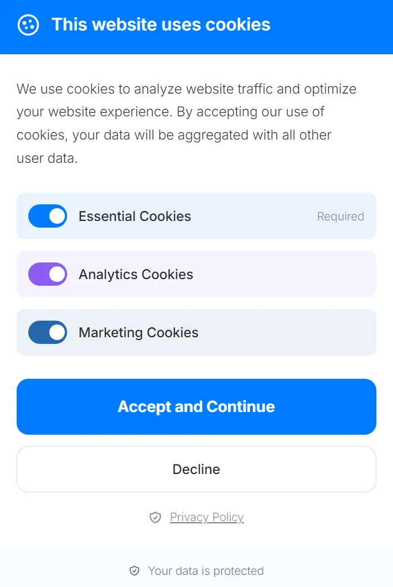393x587 pixels.
Task: Click the shield icon beside Privacy Policy
Action: [155, 517]
